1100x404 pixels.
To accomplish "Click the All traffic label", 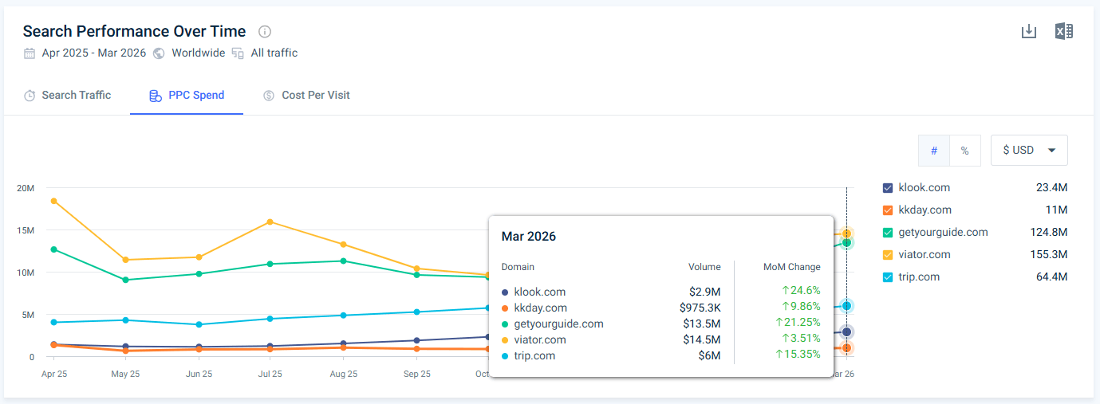I will coord(274,53).
